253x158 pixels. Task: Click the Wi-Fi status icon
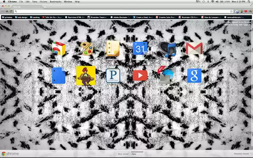[213, 2]
